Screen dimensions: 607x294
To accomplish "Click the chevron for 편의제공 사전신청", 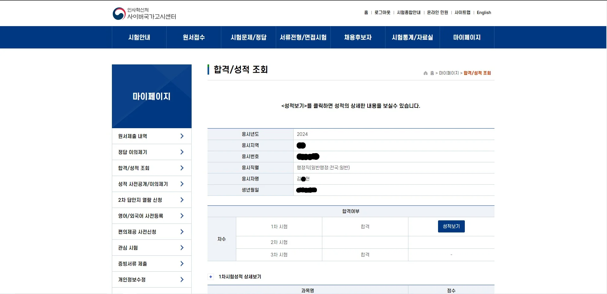I will pyautogui.click(x=182, y=232).
